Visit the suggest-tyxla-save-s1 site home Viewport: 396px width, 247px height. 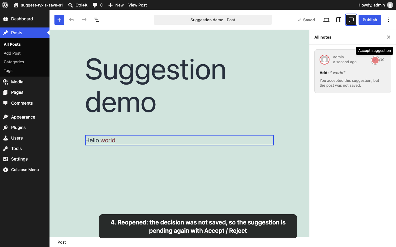(x=38, y=5)
